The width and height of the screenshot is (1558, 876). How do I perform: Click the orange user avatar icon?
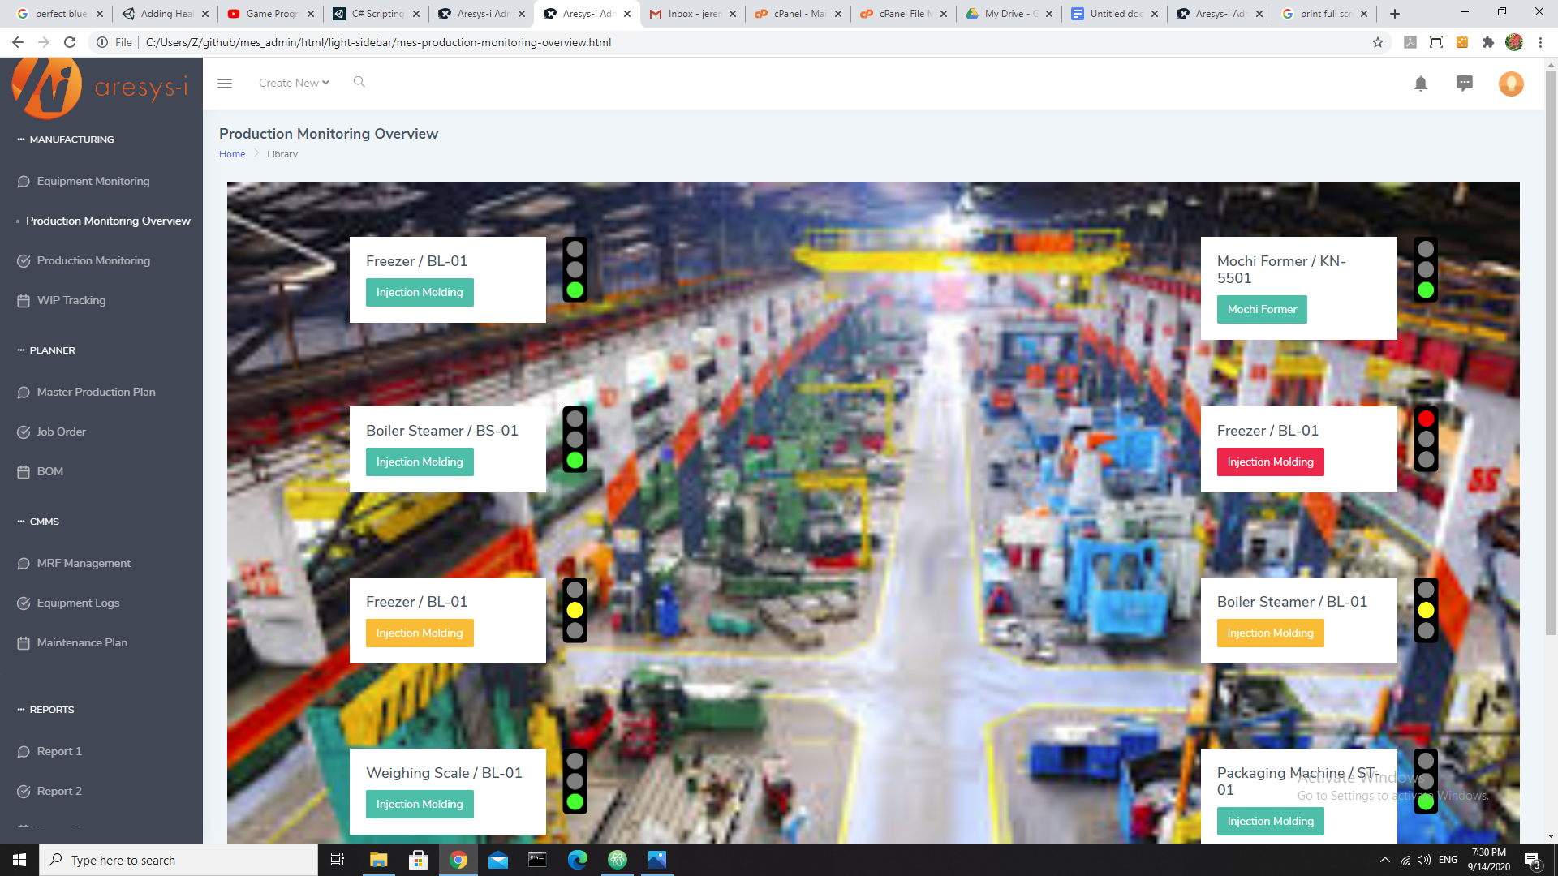tap(1510, 84)
